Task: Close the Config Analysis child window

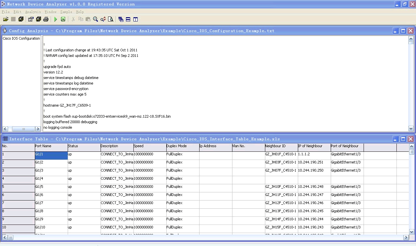Action: [x=410, y=31]
